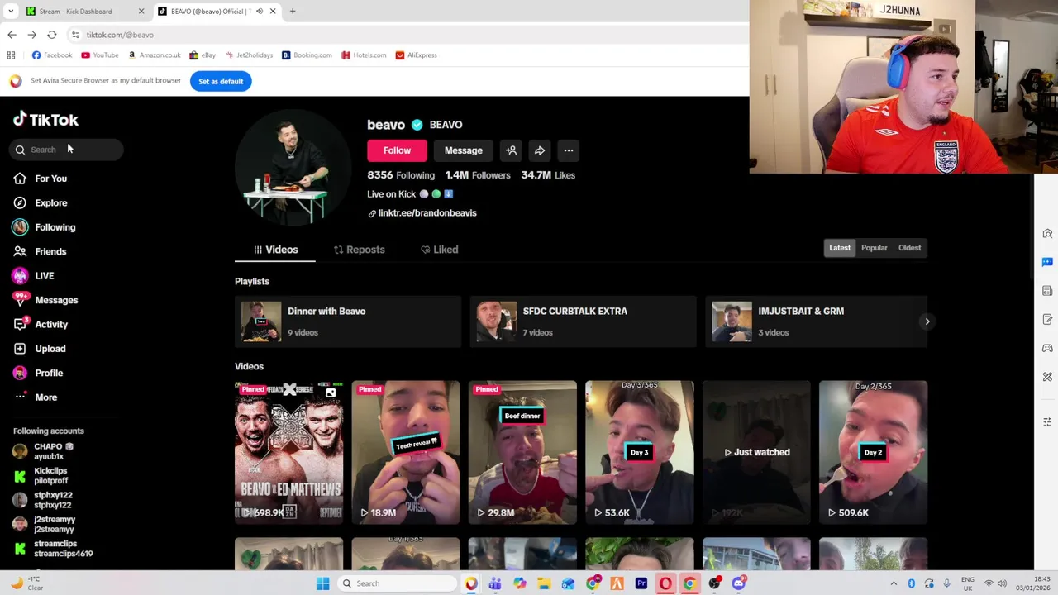Go to the Friends page
This screenshot has width=1058, height=595.
40,251
